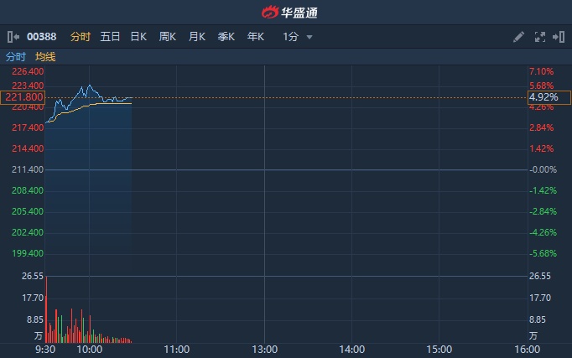Select the 年K yearly tab
Viewport: 572px width, 358px height.
256,37
